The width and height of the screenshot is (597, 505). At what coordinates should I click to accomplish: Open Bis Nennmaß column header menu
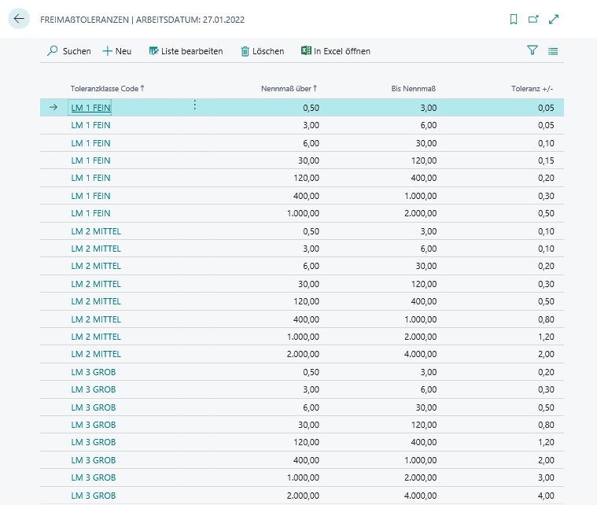413,88
